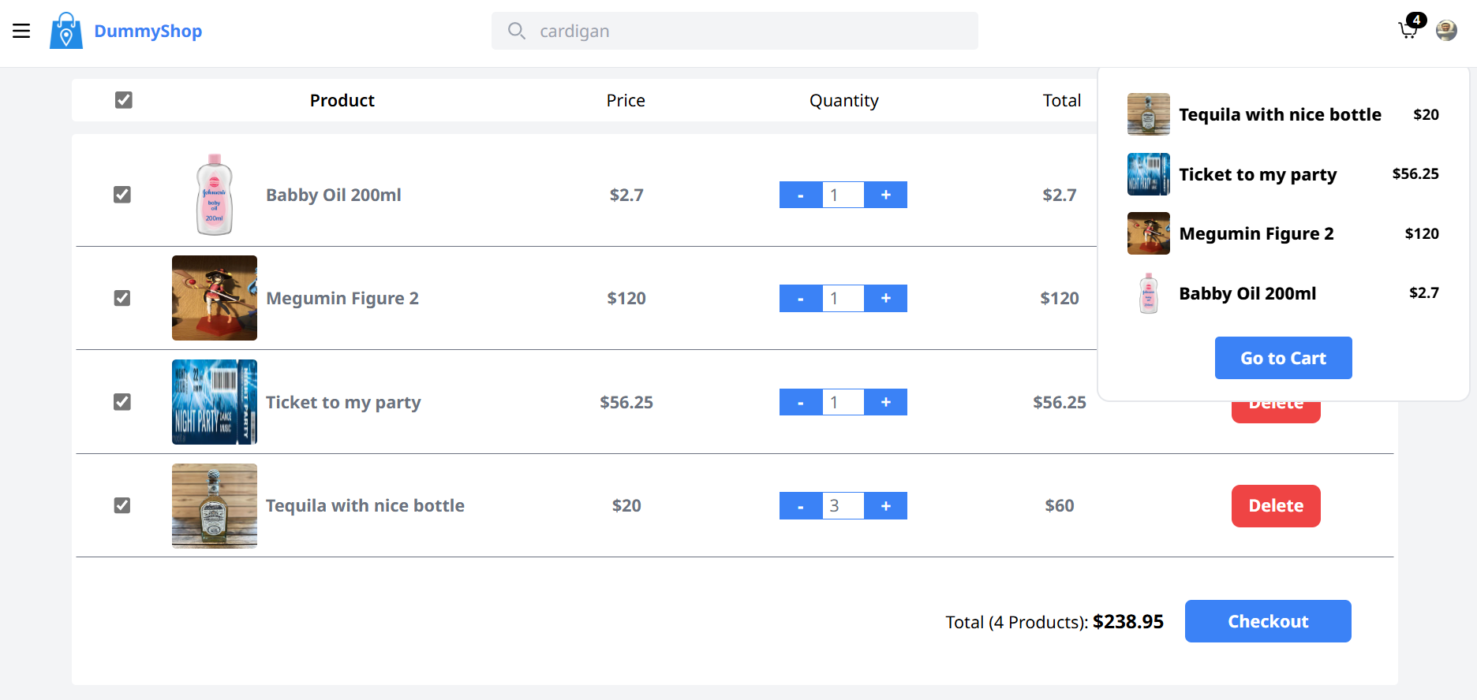Click the $238.95 grand total amount
The height and width of the screenshot is (700, 1477).
[x=1128, y=621]
